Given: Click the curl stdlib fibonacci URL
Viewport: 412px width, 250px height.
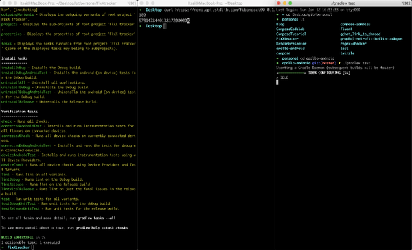Looking at the screenshot, I should [x=225, y=10].
